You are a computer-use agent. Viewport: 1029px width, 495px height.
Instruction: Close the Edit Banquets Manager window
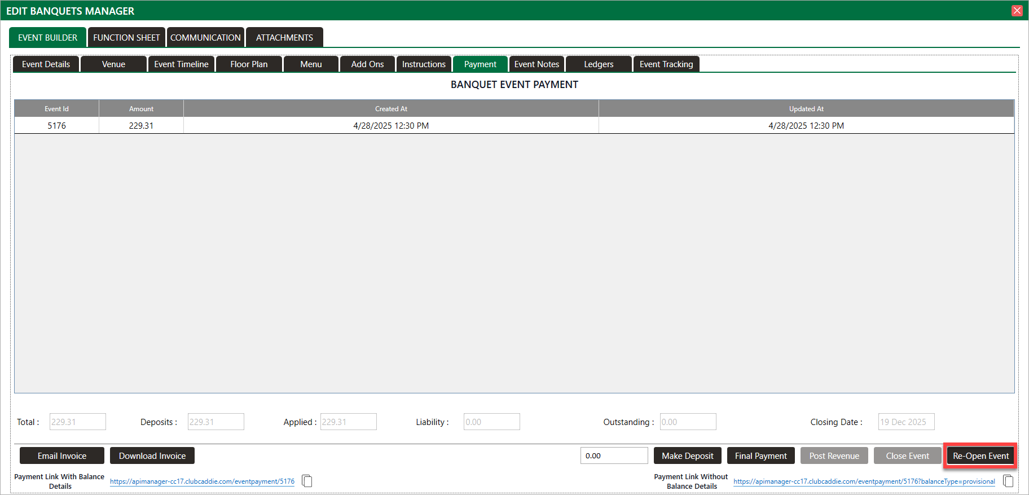(1017, 11)
